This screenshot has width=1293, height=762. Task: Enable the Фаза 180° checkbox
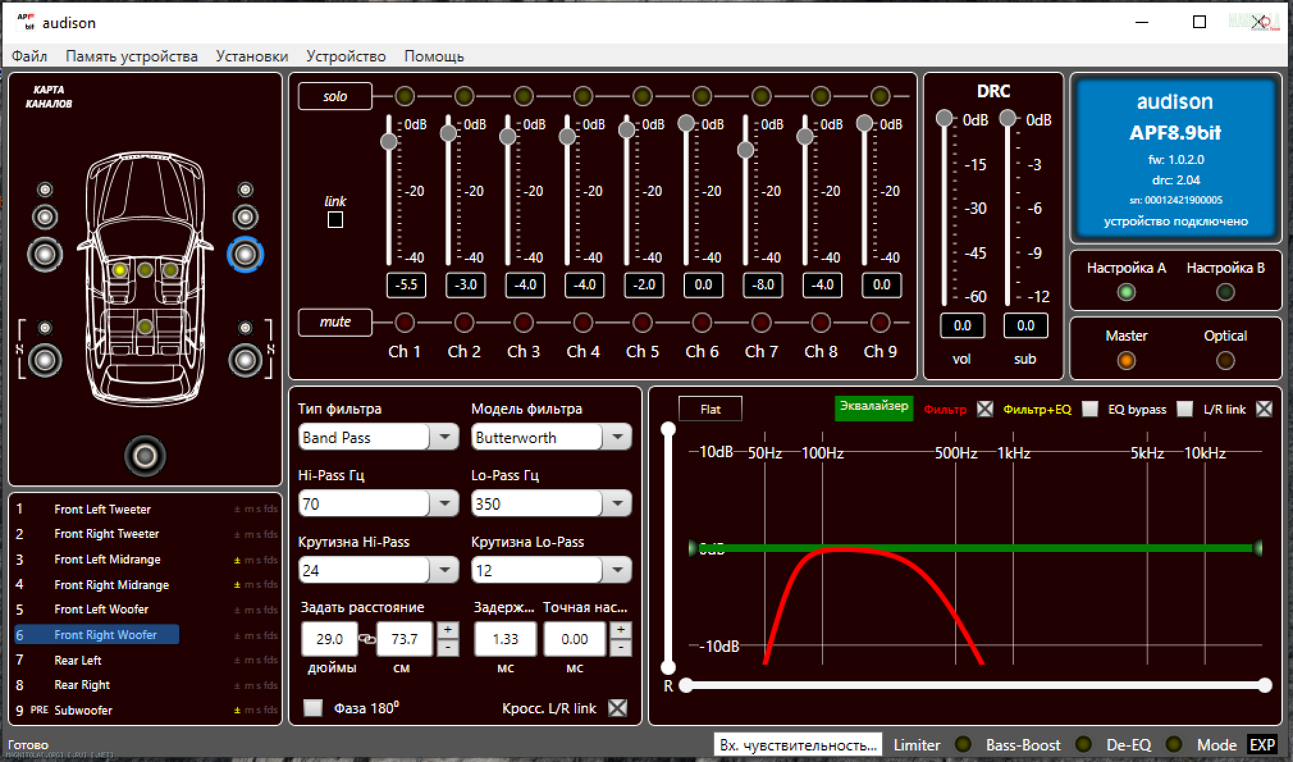click(x=313, y=708)
